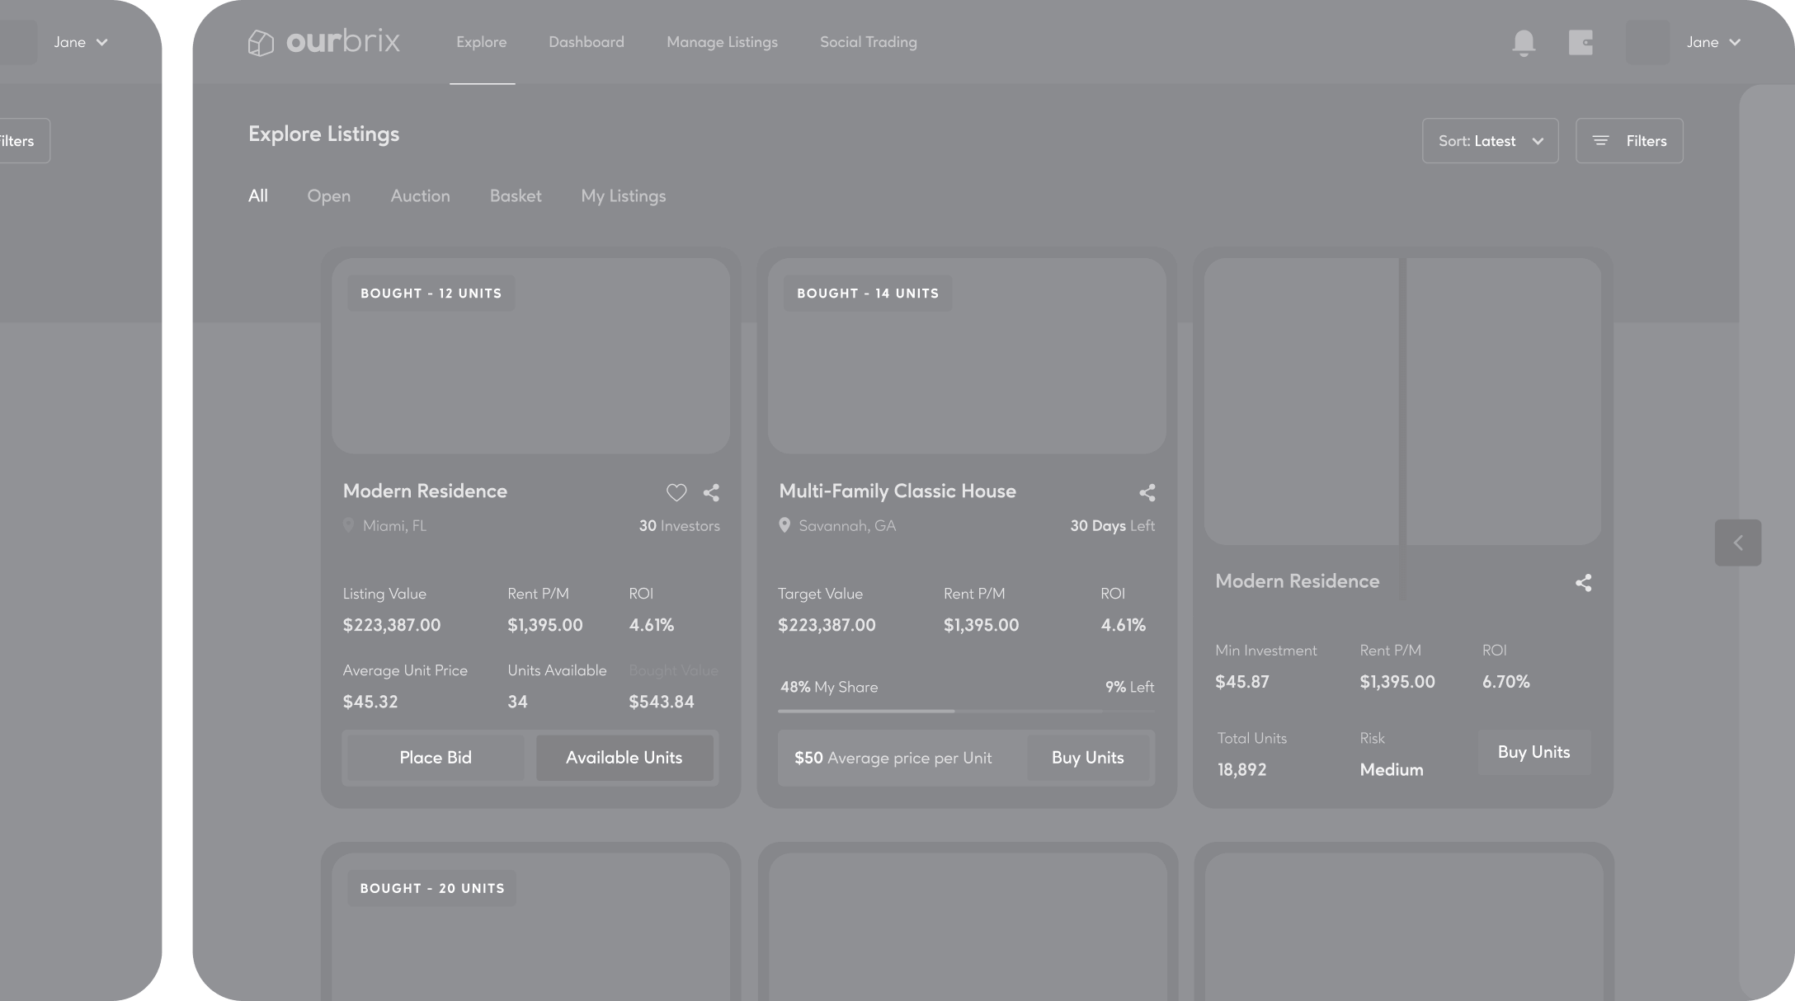Open the Sort: Latest dropdown
Viewport: 1795px width, 1001px height.
pyautogui.click(x=1490, y=141)
